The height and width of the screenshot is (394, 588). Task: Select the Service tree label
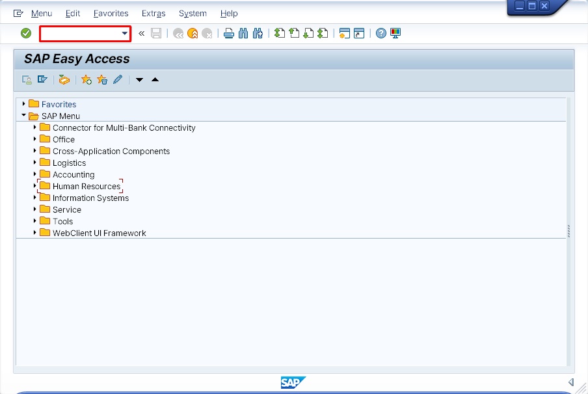[x=67, y=209]
